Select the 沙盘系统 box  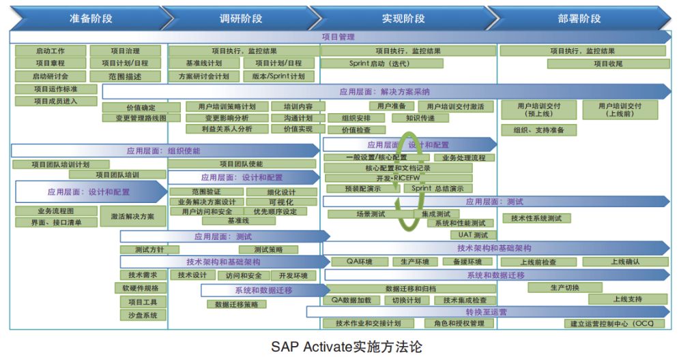click(x=142, y=315)
